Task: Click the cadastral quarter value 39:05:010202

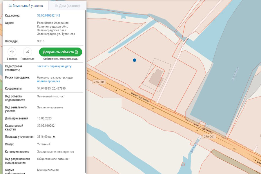Action: click(x=46, y=126)
